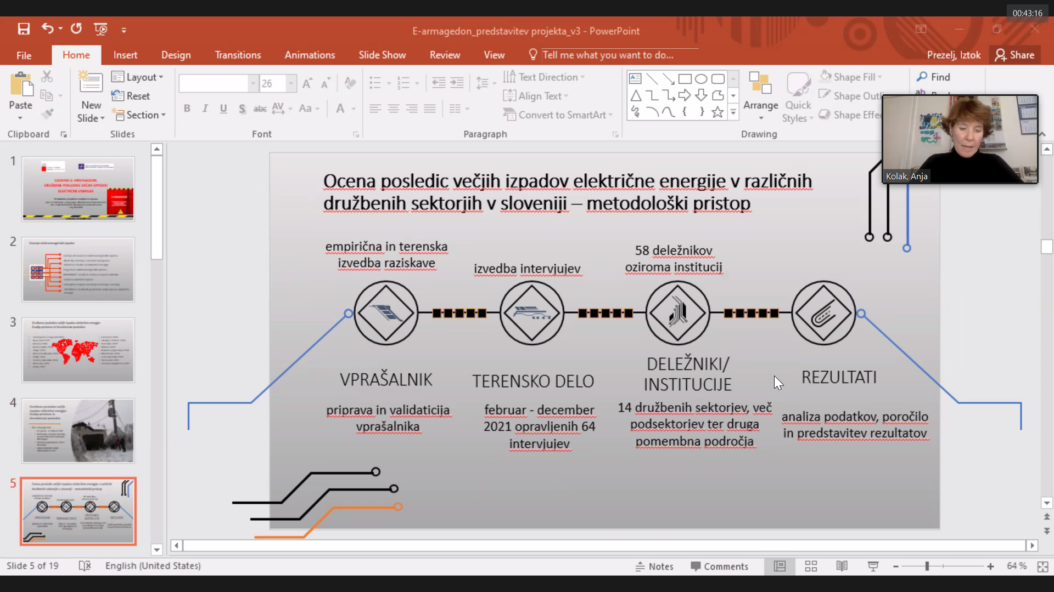1054x592 pixels.
Task: Open the font size dropdown
Action: [291, 83]
